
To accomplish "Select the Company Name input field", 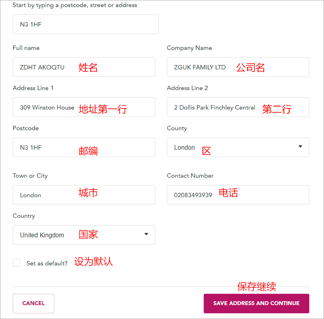I will (x=238, y=67).
